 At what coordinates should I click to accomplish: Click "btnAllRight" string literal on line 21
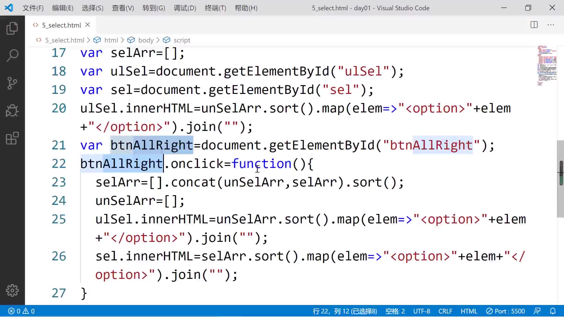coord(431,145)
